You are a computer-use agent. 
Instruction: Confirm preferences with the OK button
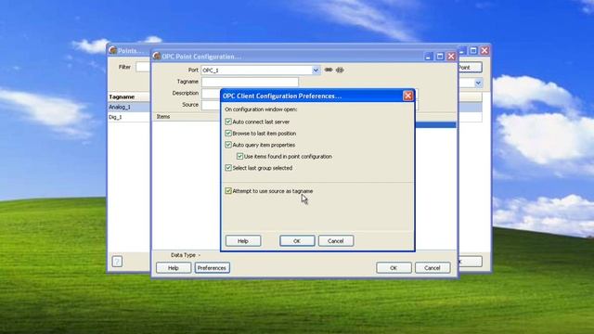coord(297,241)
